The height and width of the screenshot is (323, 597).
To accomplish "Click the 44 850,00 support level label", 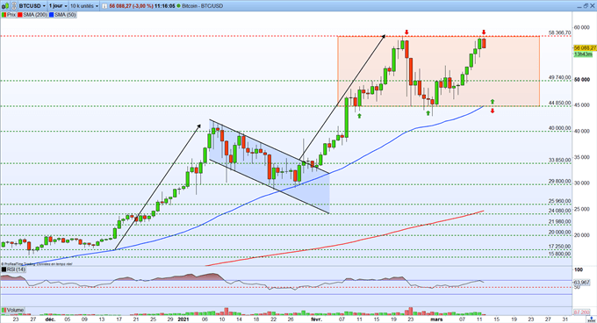I will 560,103.
